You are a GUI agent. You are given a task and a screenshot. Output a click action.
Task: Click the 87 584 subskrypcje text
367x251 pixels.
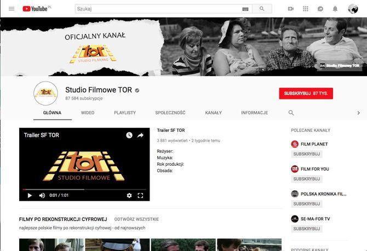[84, 98]
